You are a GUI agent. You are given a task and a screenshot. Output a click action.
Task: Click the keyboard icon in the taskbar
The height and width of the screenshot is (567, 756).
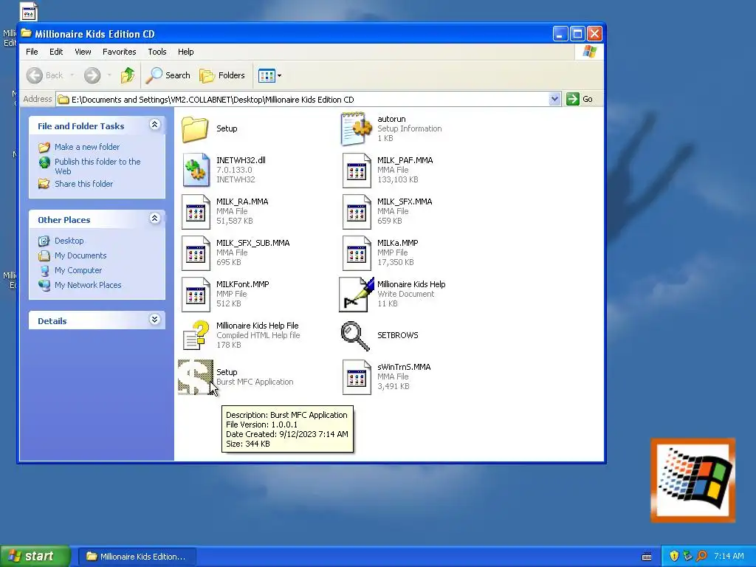coord(647,557)
